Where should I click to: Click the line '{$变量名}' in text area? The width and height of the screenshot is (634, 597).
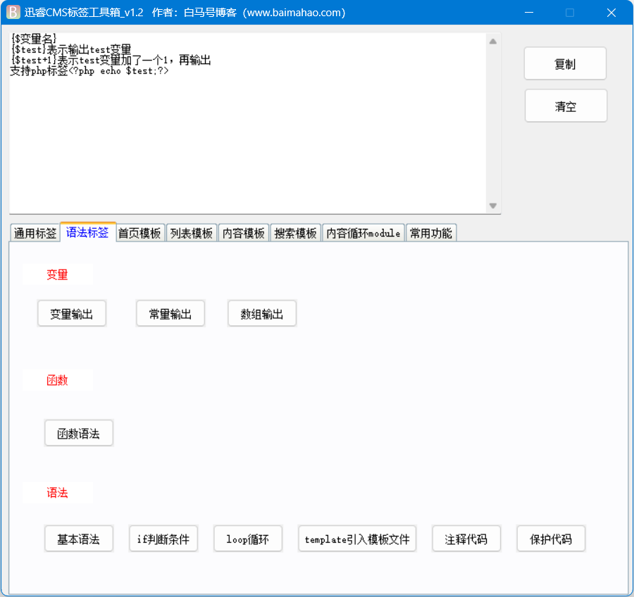(34, 39)
